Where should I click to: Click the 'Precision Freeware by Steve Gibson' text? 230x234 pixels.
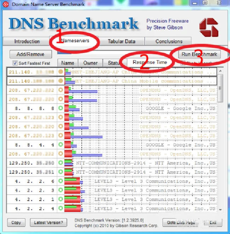click(167, 24)
